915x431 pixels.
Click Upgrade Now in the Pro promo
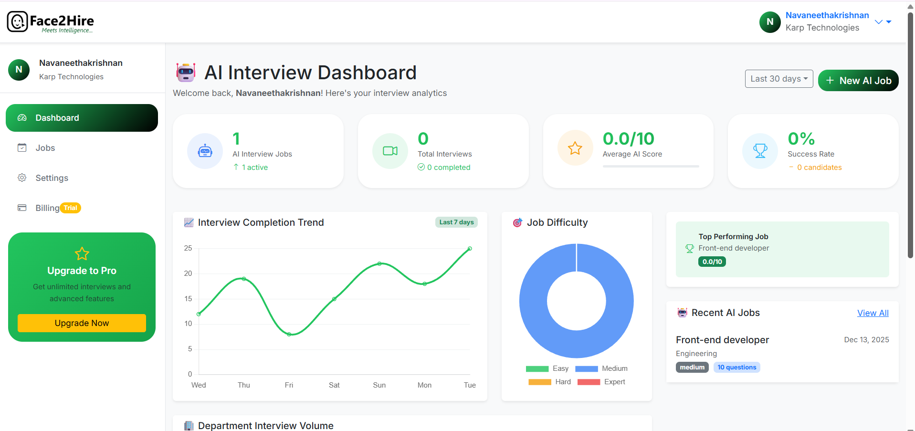pyautogui.click(x=81, y=323)
